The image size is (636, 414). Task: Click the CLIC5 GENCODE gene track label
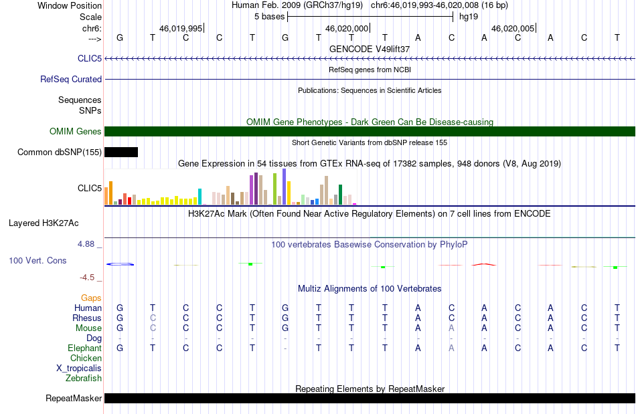pyautogui.click(x=89, y=58)
